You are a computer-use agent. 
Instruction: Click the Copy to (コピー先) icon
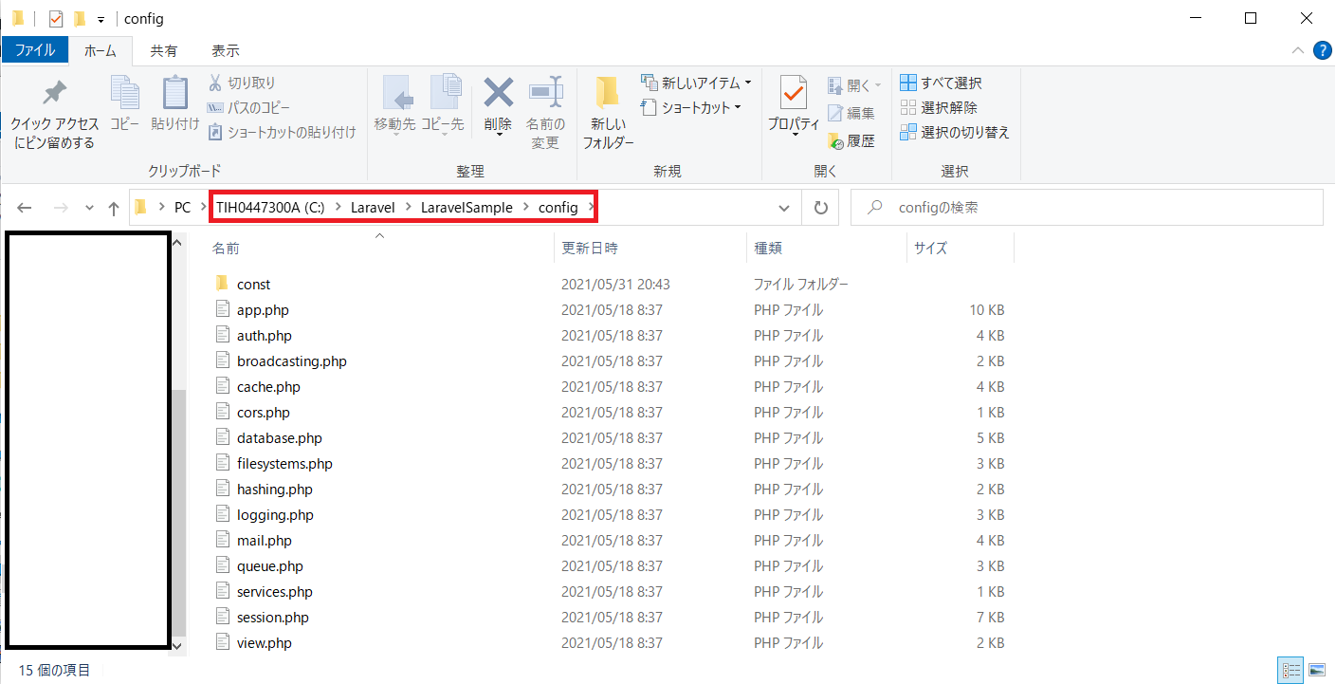point(444,92)
